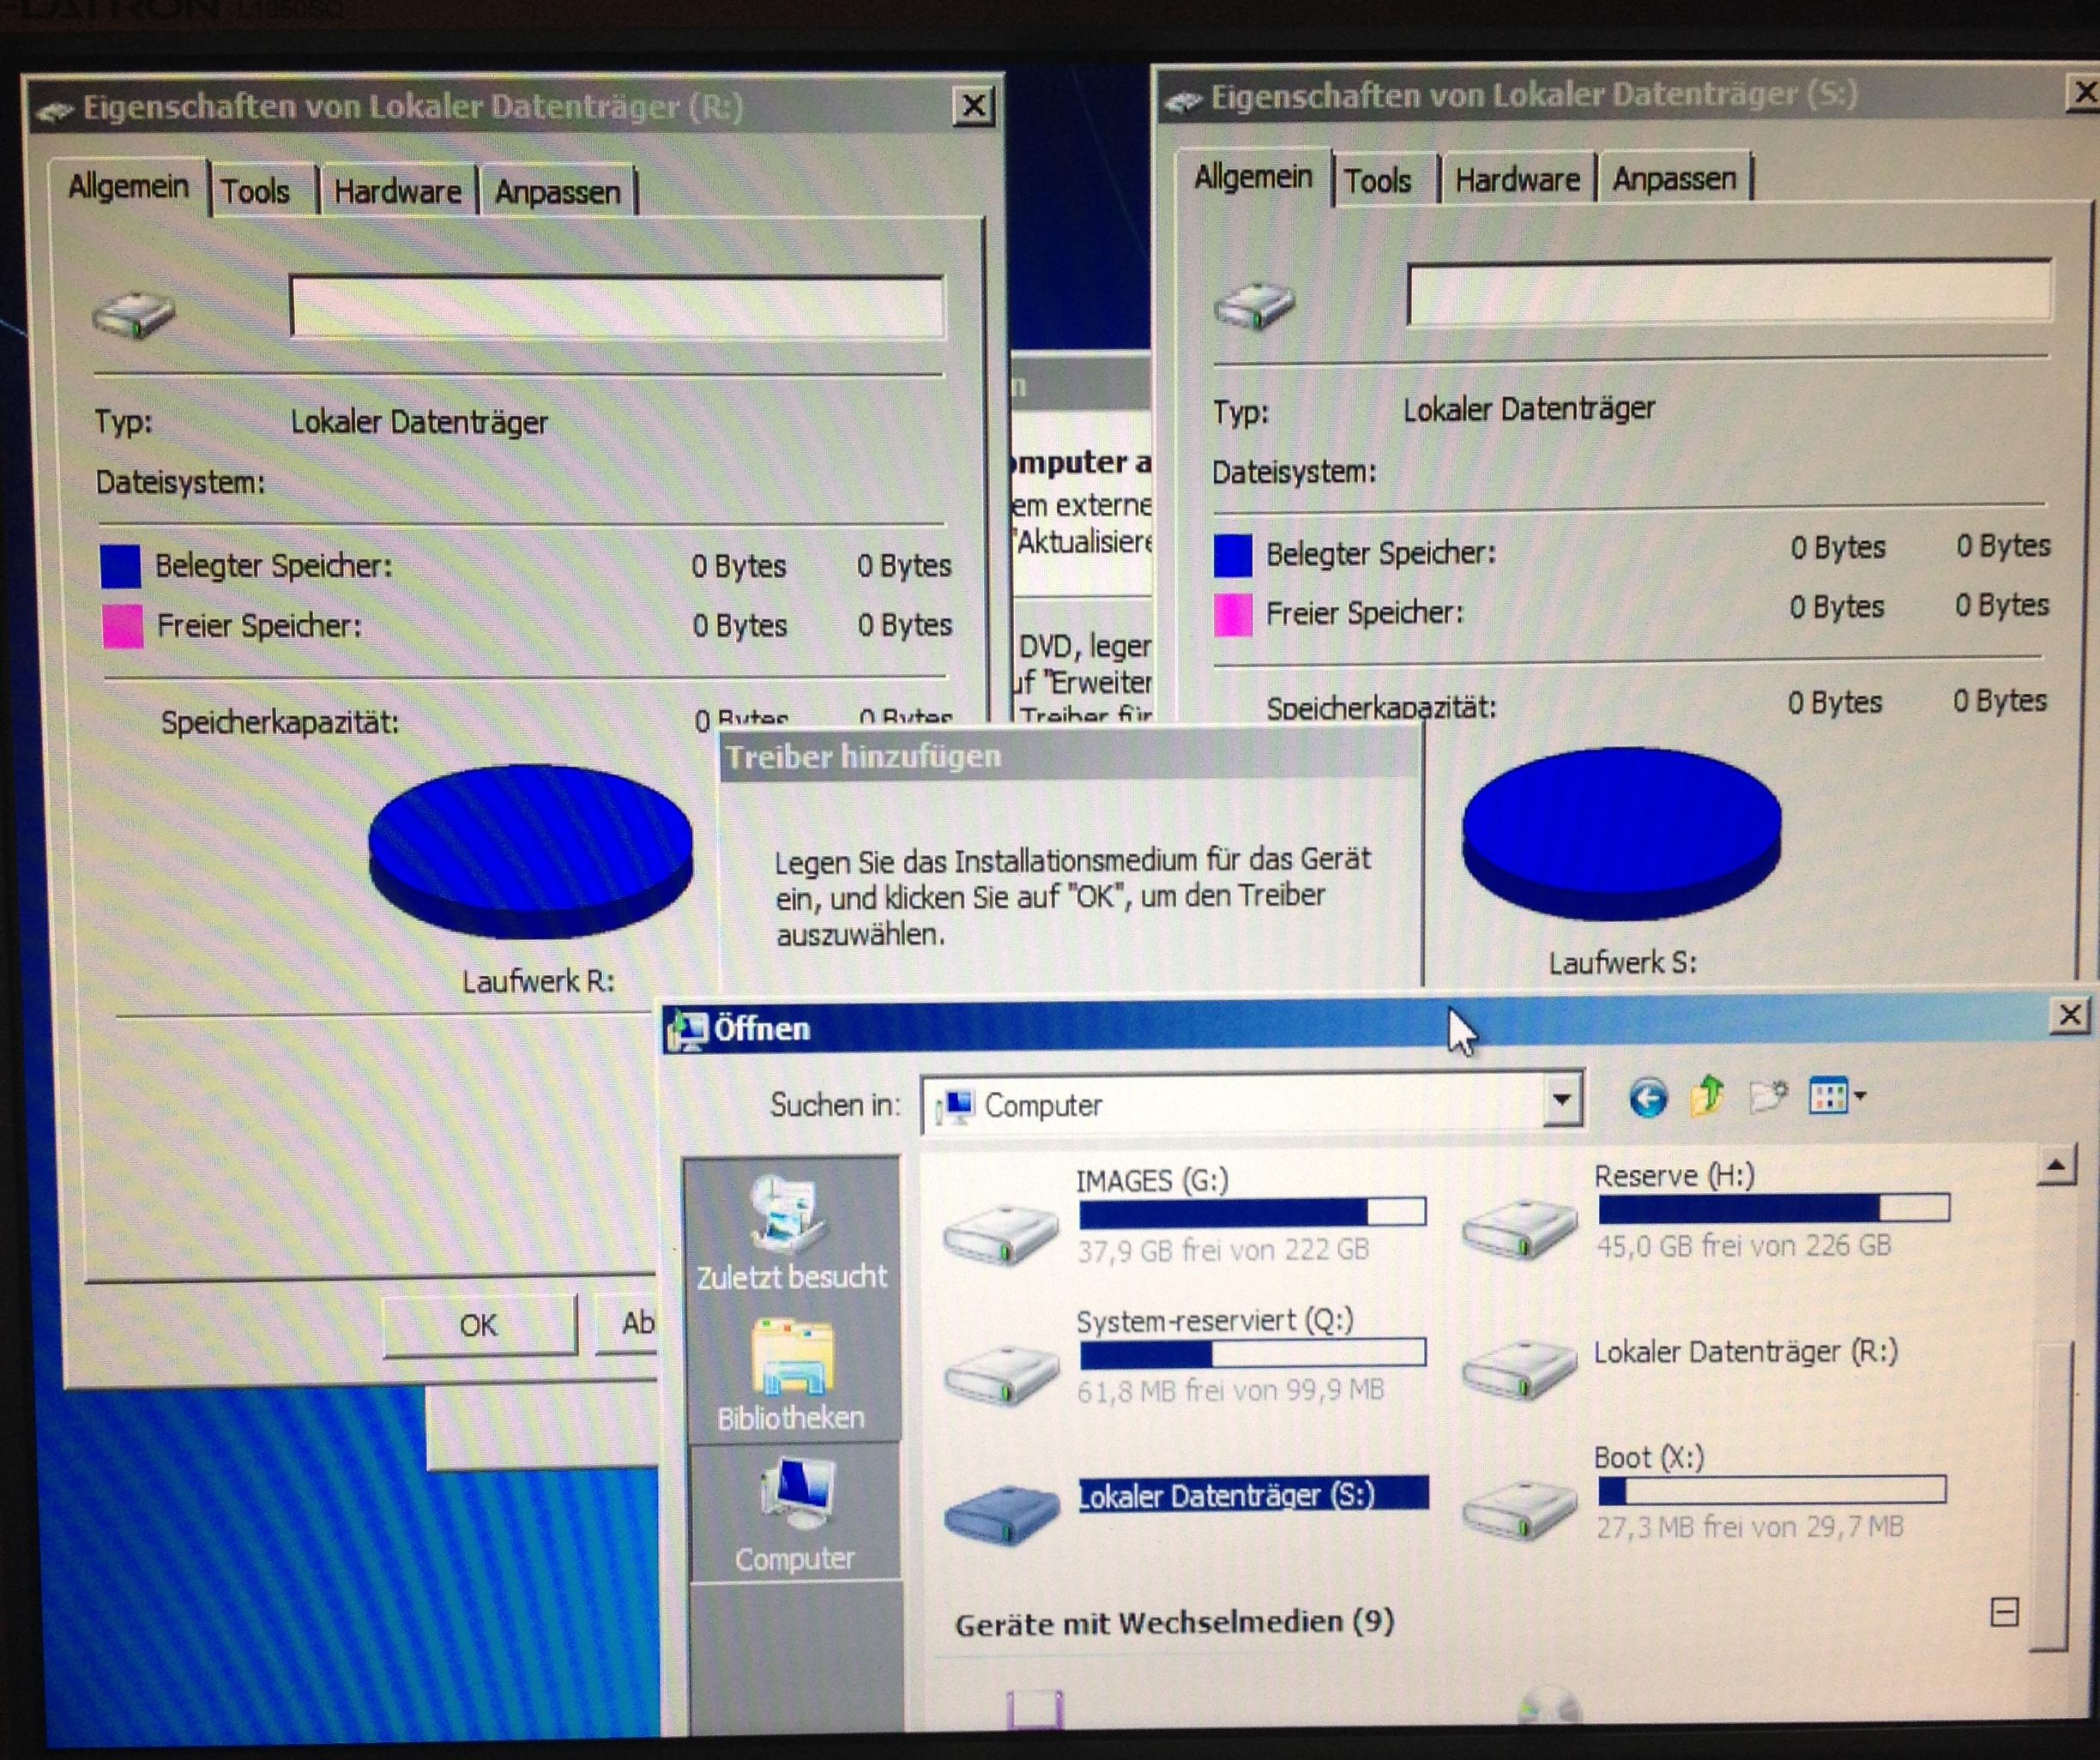Image resolution: width=2100 pixels, height=1760 pixels.
Task: Click the Laufwerk R: pie chart
Action: click(x=530, y=851)
